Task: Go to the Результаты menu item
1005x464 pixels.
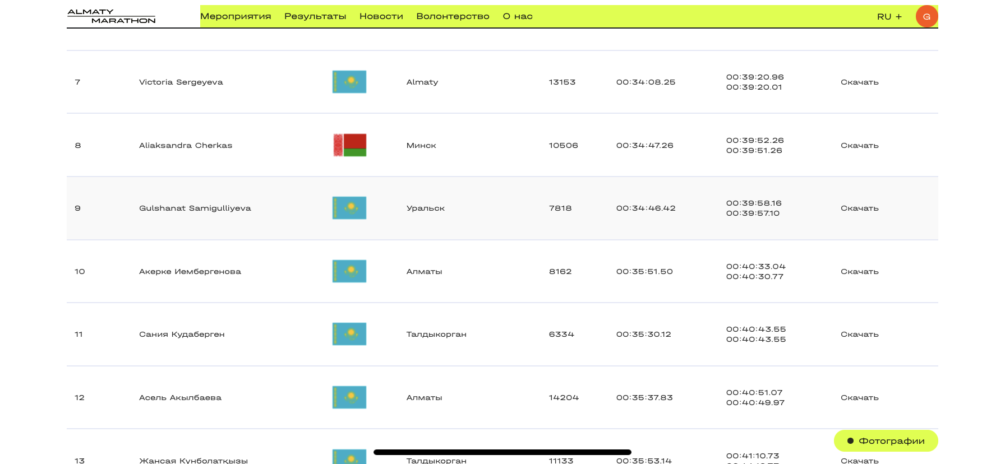Action: 315,16
